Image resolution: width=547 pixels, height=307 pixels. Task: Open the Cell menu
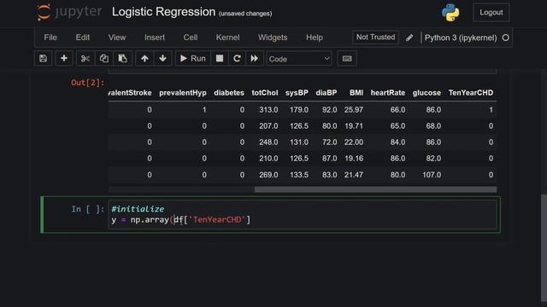click(x=191, y=38)
